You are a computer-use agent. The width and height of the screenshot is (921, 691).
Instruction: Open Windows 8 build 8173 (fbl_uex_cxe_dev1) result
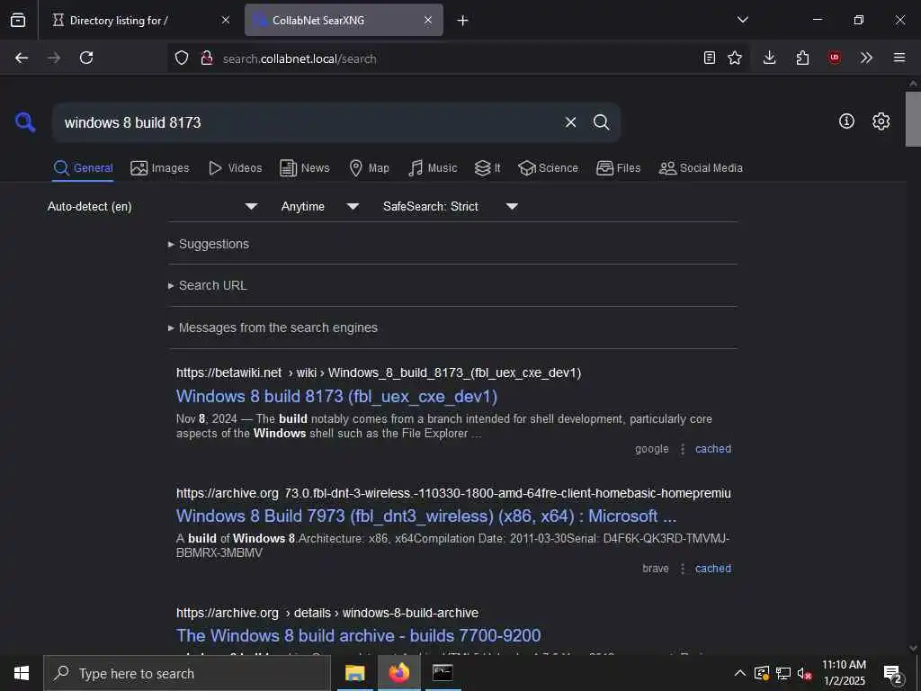pyautogui.click(x=336, y=397)
